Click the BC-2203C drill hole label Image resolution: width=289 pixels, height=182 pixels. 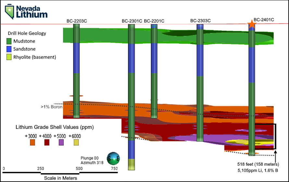(77, 21)
